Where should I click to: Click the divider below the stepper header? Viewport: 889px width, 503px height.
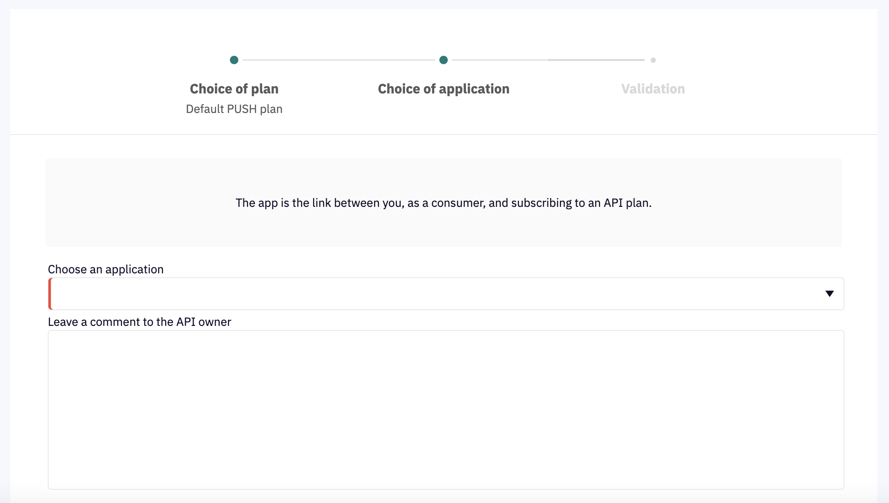coord(444,135)
